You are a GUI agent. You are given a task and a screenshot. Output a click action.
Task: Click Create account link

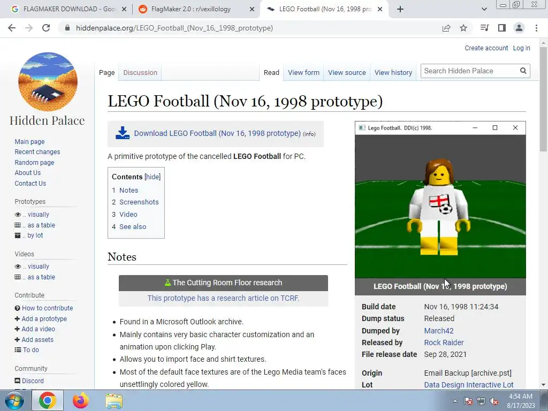tap(486, 48)
